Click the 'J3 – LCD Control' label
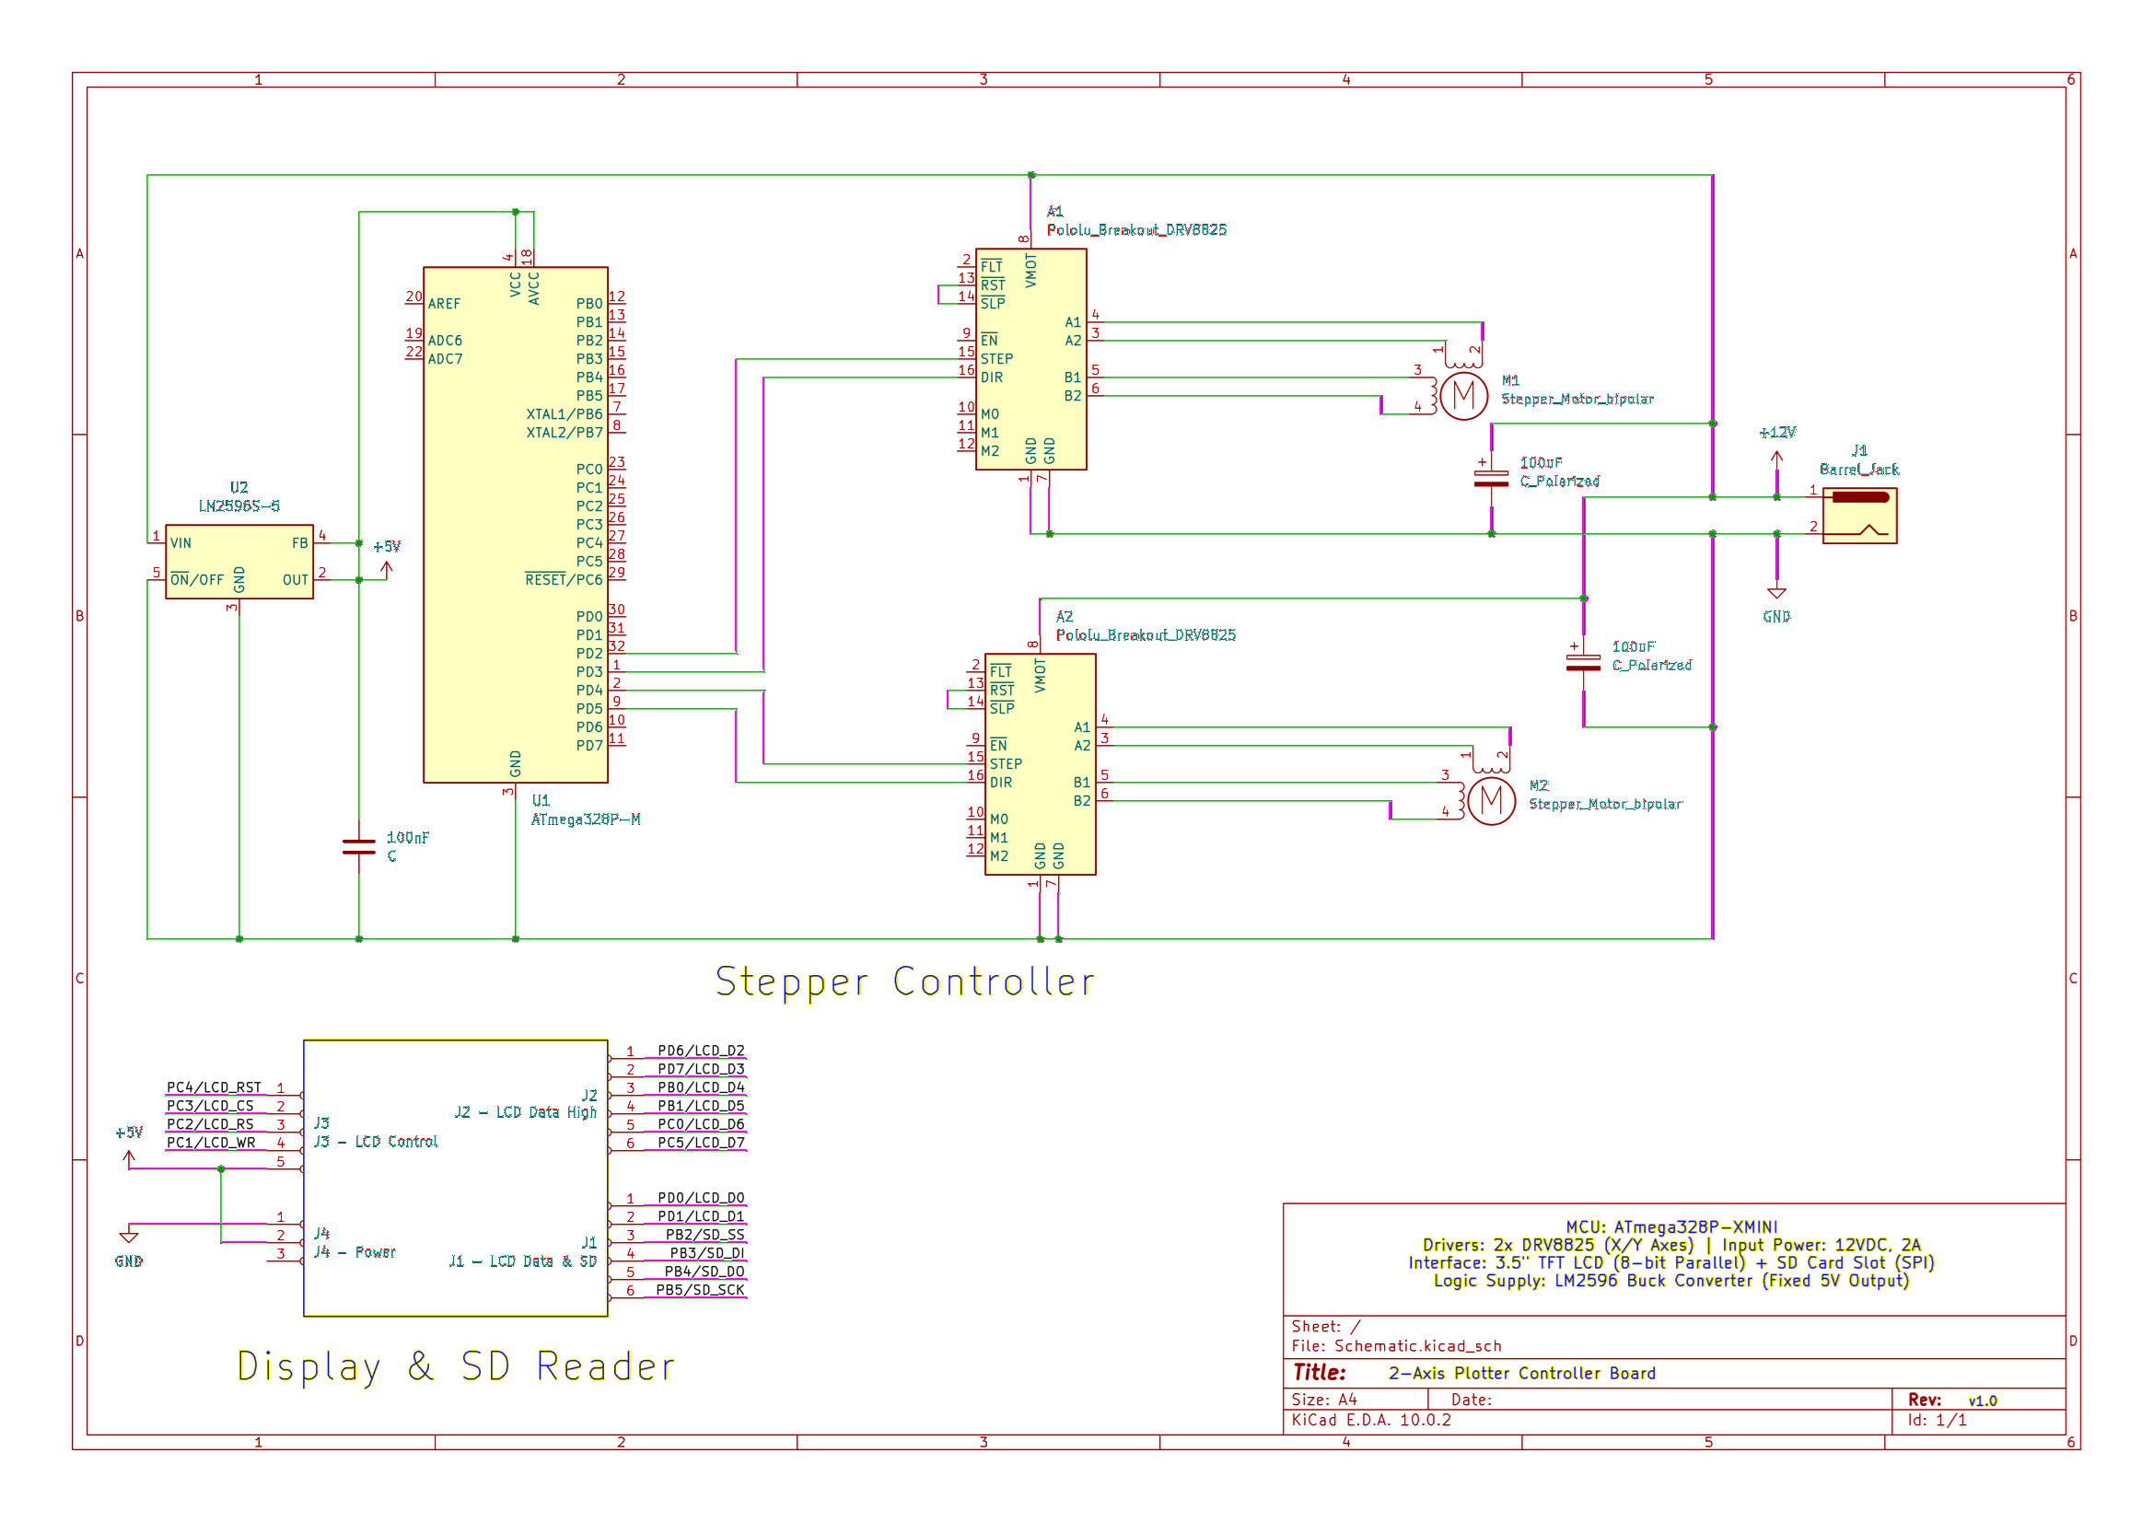Image resolution: width=2153 pixels, height=1522 pixels. (376, 1141)
